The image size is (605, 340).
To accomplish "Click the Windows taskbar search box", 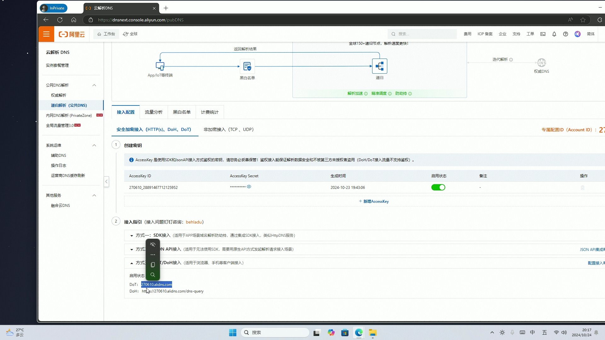I will [x=275, y=332].
